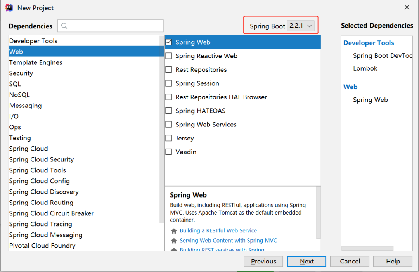This screenshot has width=419, height=272.
Task: Choose the NoSQL category
Action: (84, 95)
